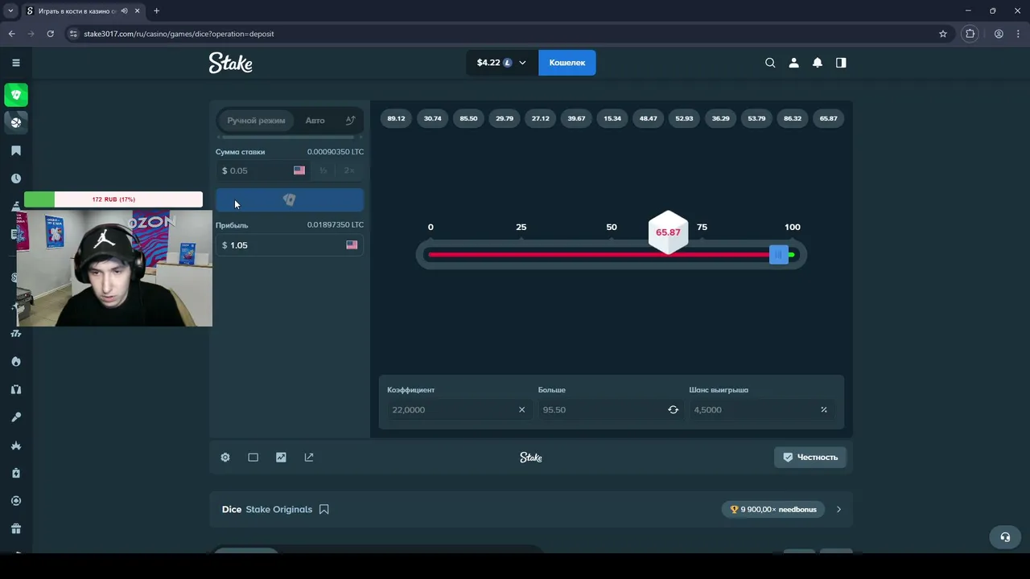Click the green slider section near 100
1030x579 pixels.
point(792,255)
